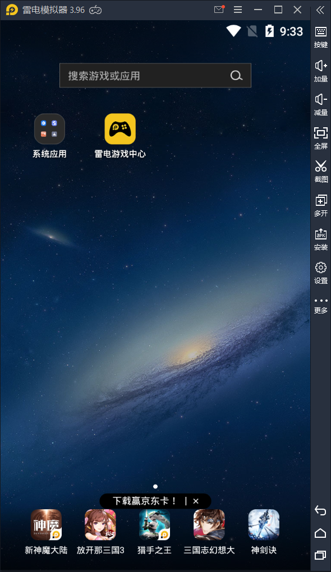Install an APK via 安装 icon
The image size is (331, 572).
point(321,239)
